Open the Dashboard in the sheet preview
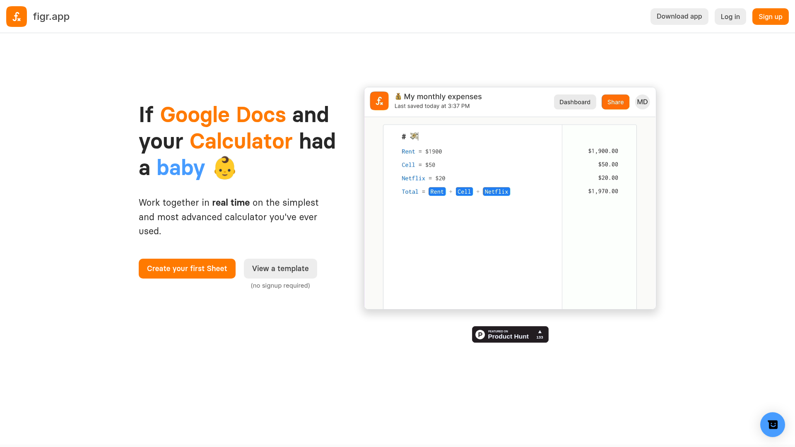 pos(575,102)
